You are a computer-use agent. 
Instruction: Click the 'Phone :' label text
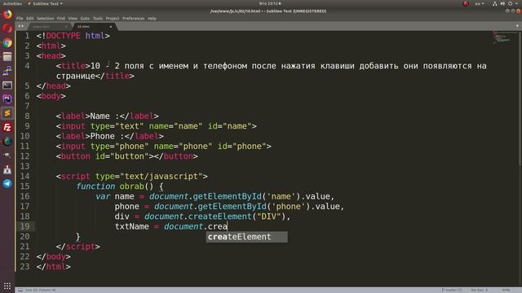[x=107, y=136]
